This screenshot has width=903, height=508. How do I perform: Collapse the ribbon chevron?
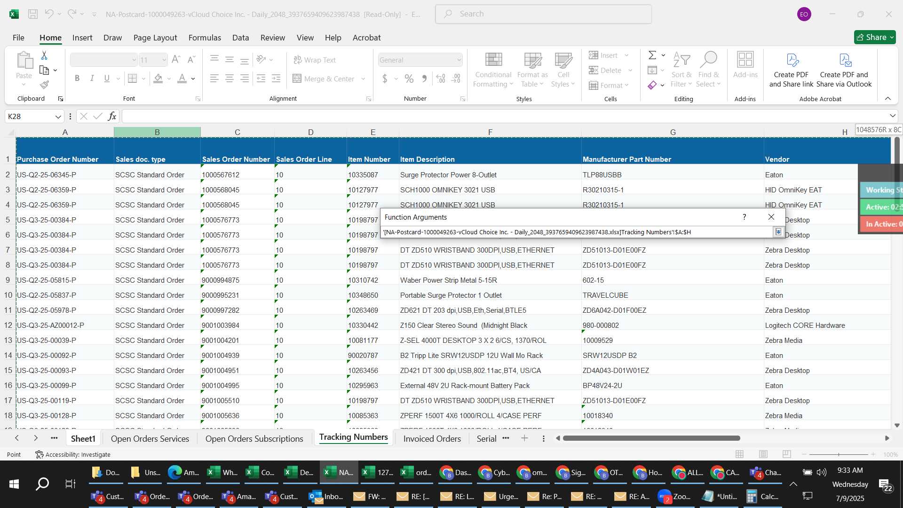point(888,98)
